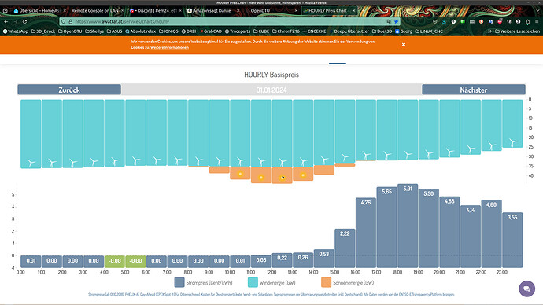Open the ChironFZ16 bookmarks folder

pyautogui.click(x=286, y=31)
